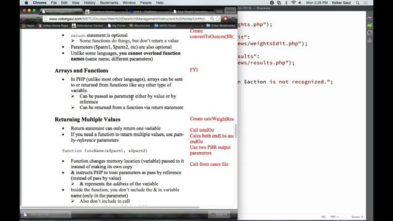
Task: Click the Chrome profile button at top right
Action: coord(230,10)
